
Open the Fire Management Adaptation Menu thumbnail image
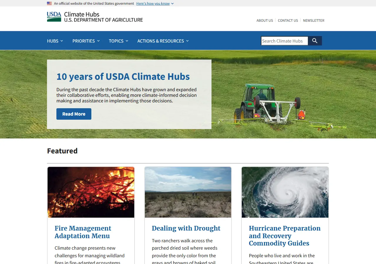tap(91, 192)
